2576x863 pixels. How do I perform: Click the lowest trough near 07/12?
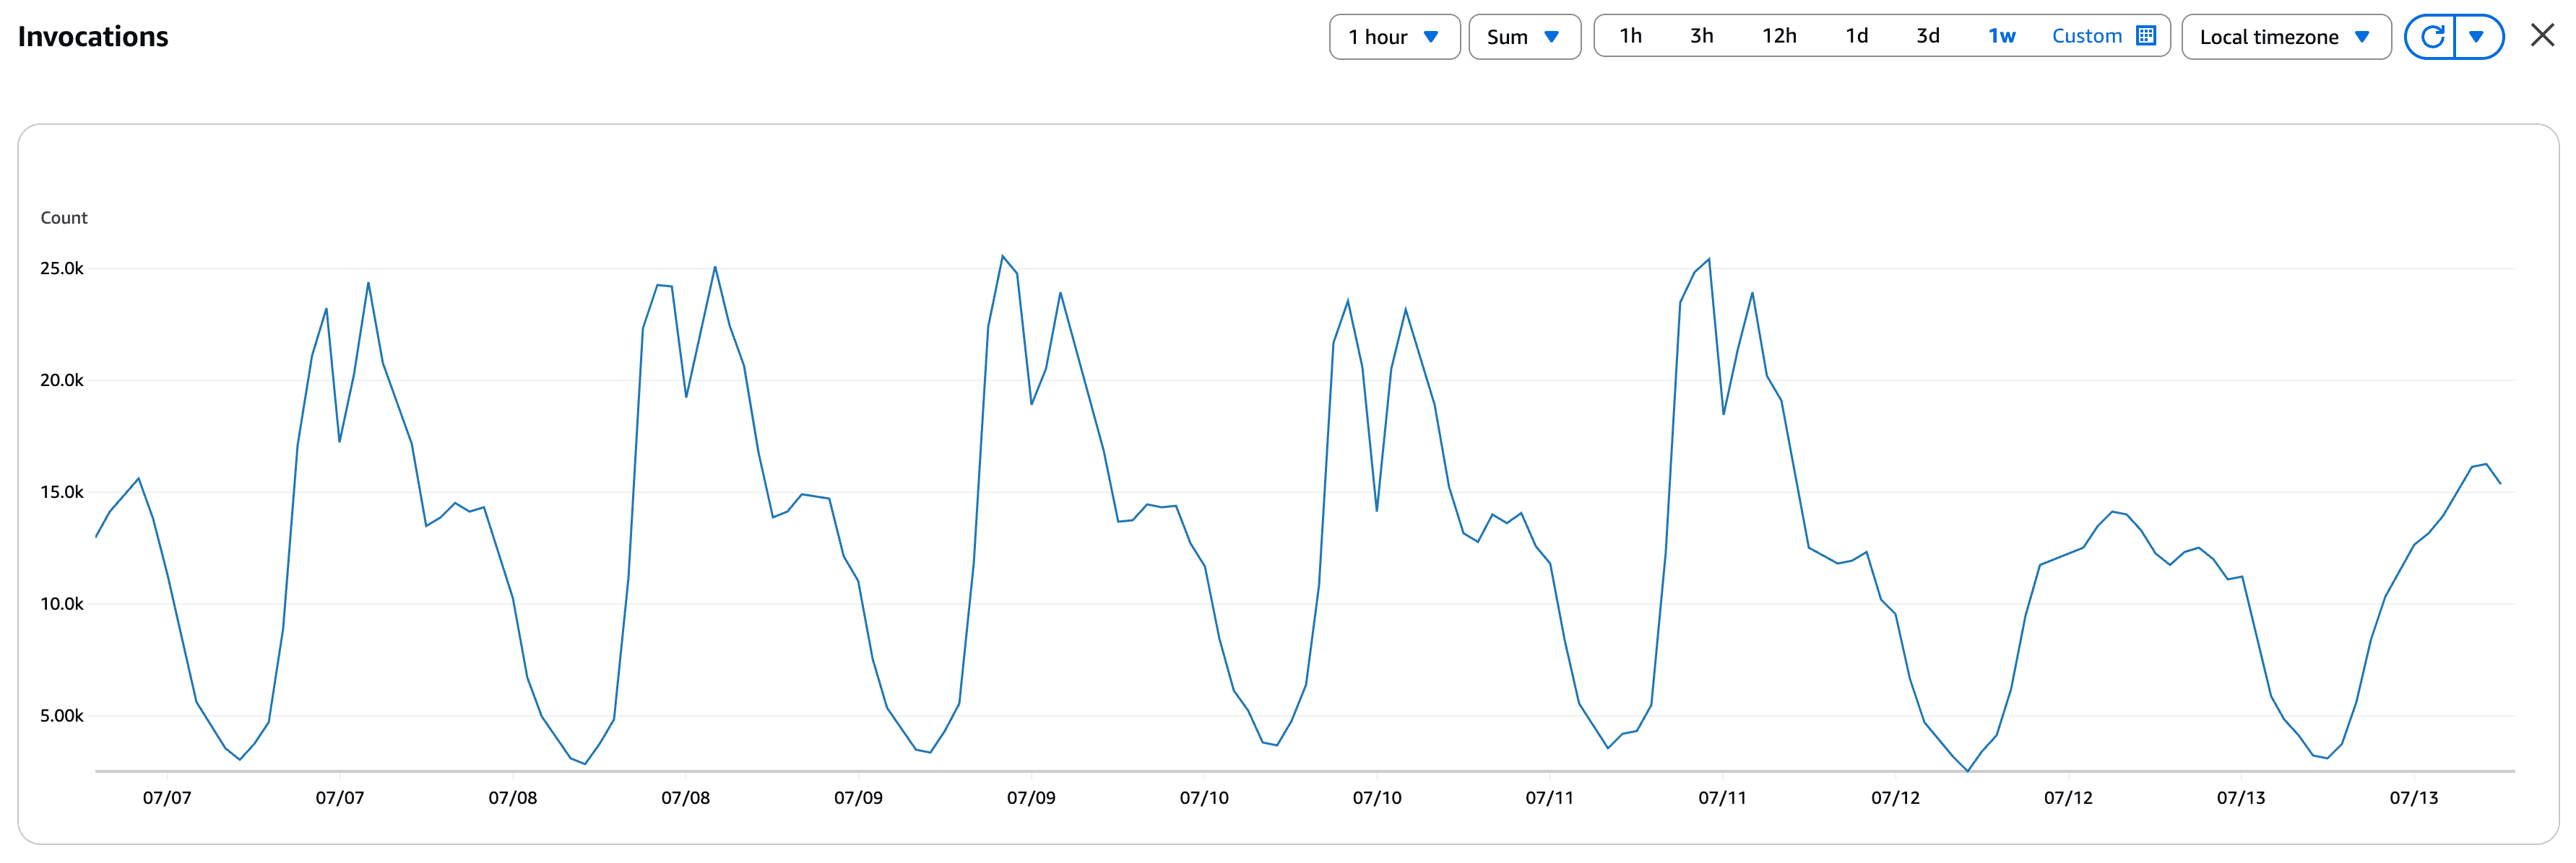click(1967, 770)
